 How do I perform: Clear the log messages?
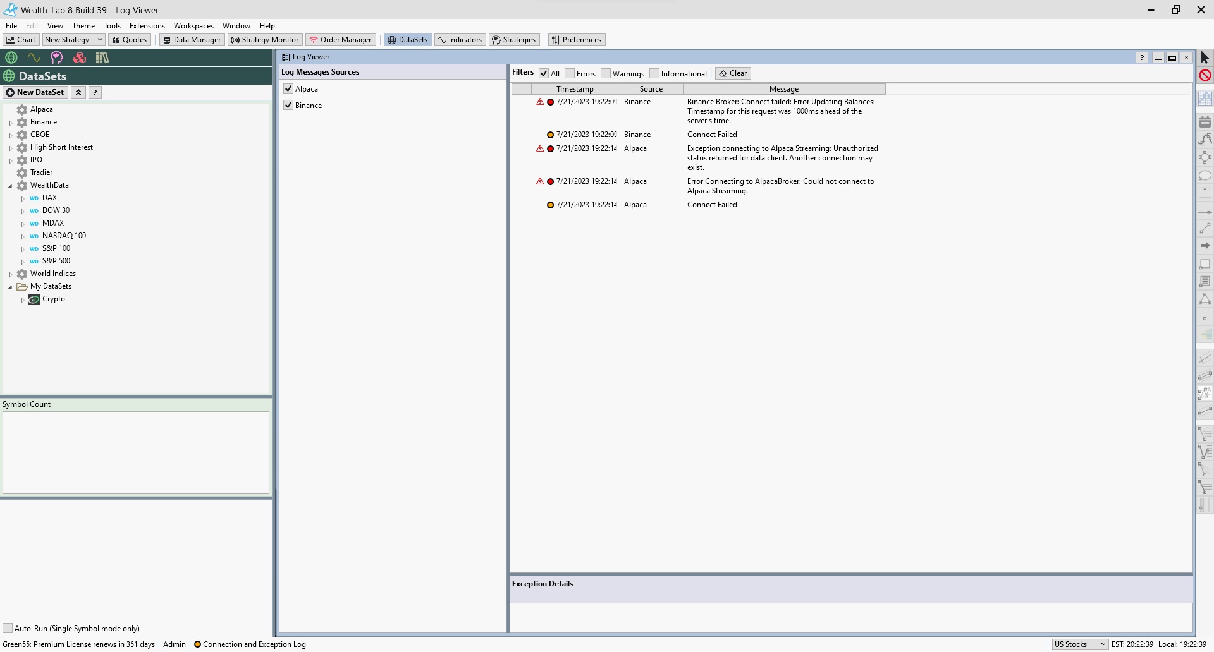(x=733, y=73)
